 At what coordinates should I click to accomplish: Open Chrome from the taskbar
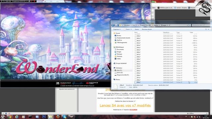10,117
